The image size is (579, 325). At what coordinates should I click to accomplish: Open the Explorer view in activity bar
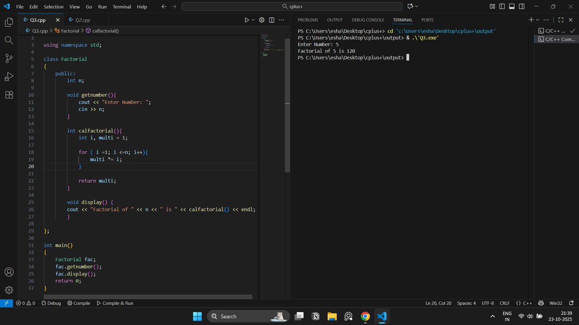(x=9, y=22)
